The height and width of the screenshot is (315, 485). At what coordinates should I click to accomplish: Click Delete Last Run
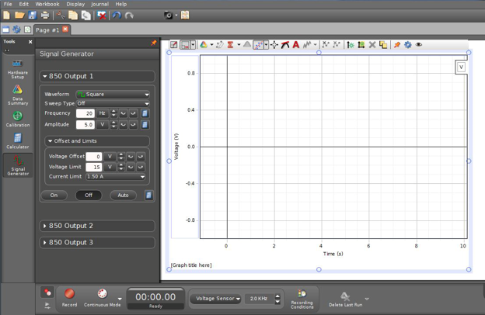pyautogui.click(x=345, y=298)
